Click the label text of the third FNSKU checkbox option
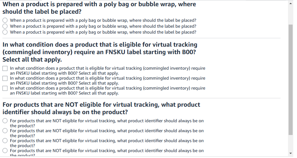Viewport: 297px width, 158px height. coord(107,91)
